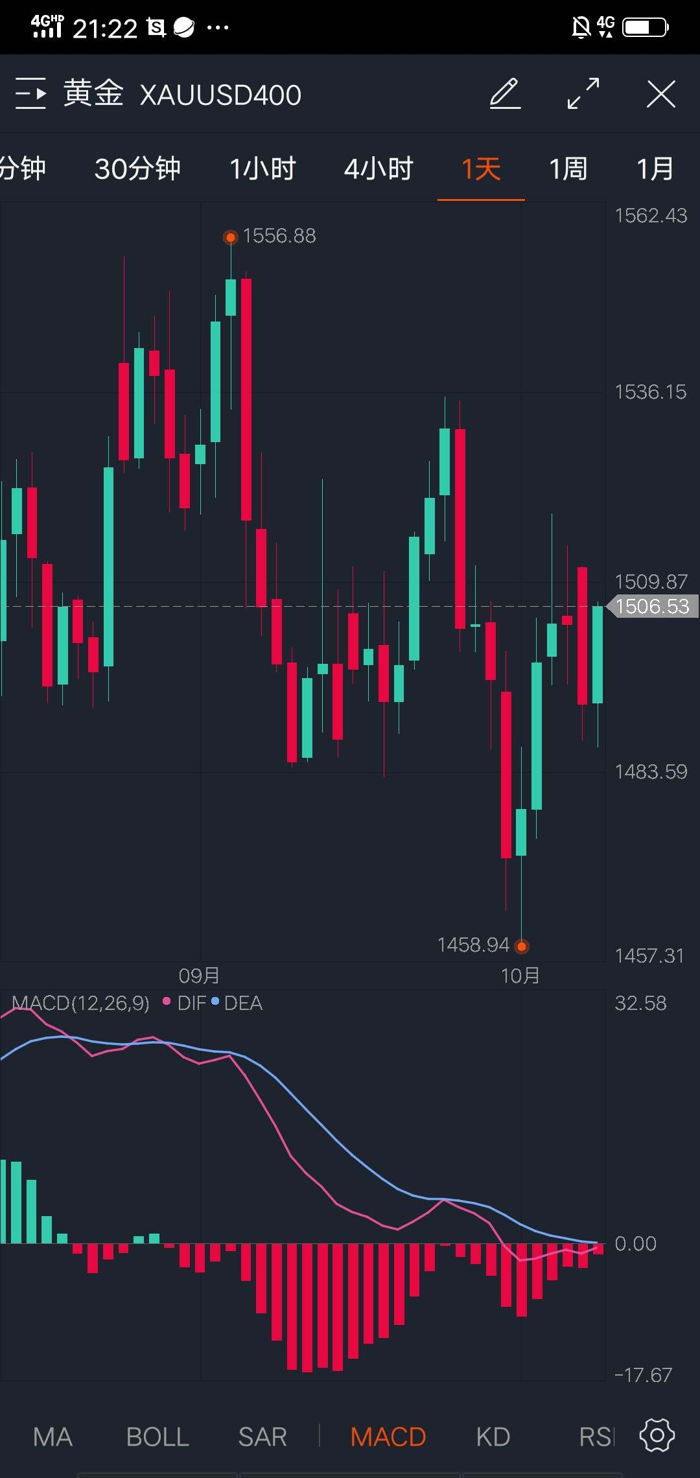The image size is (700, 1478).
Task: Tap the muted notification bell icon
Action: [581, 27]
